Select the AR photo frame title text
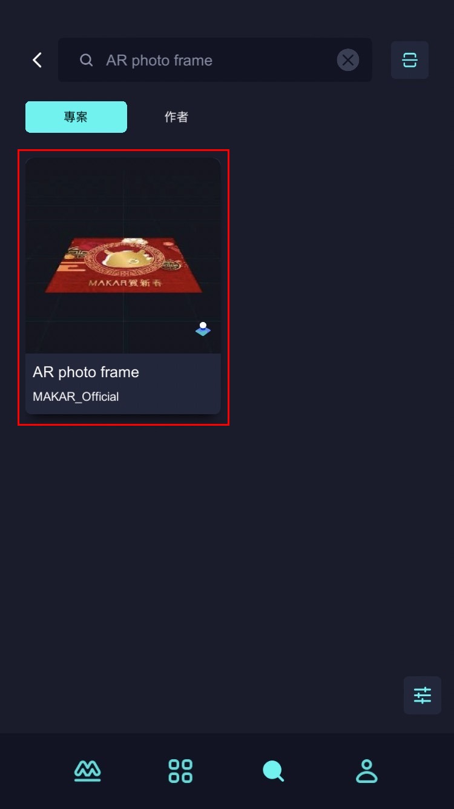 click(86, 372)
